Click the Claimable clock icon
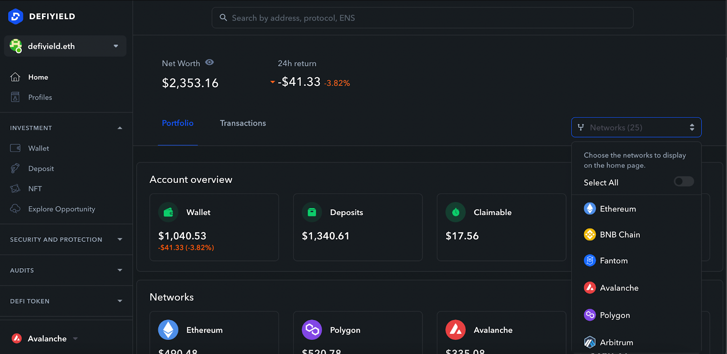 [455, 212]
